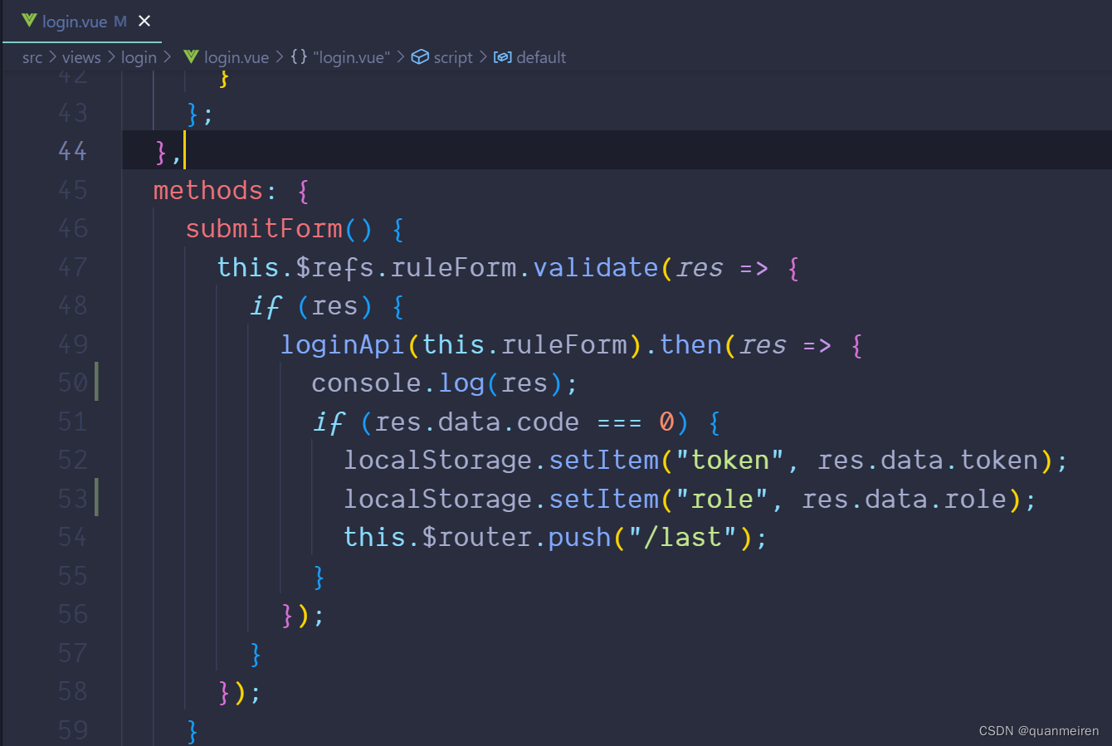Click 'res.data.token' argument
1112x746 pixels.
tap(928, 460)
